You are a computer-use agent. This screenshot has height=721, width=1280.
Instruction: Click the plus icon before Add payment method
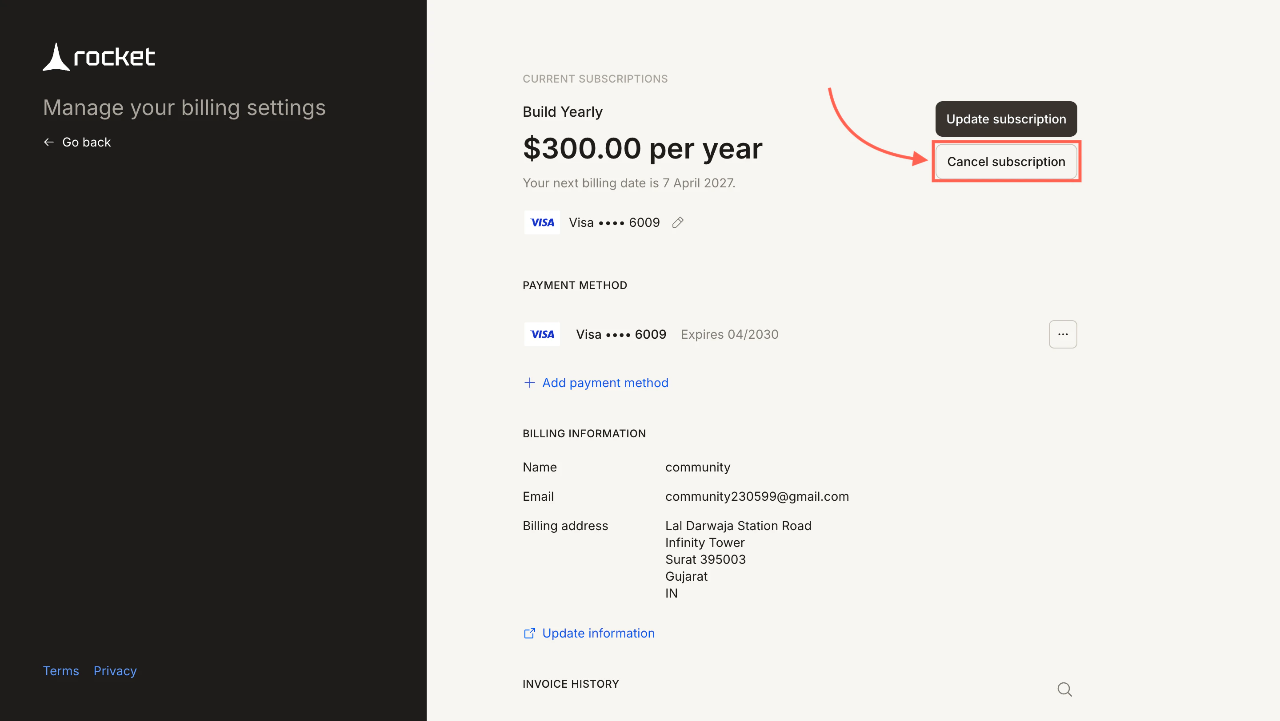[x=529, y=383]
